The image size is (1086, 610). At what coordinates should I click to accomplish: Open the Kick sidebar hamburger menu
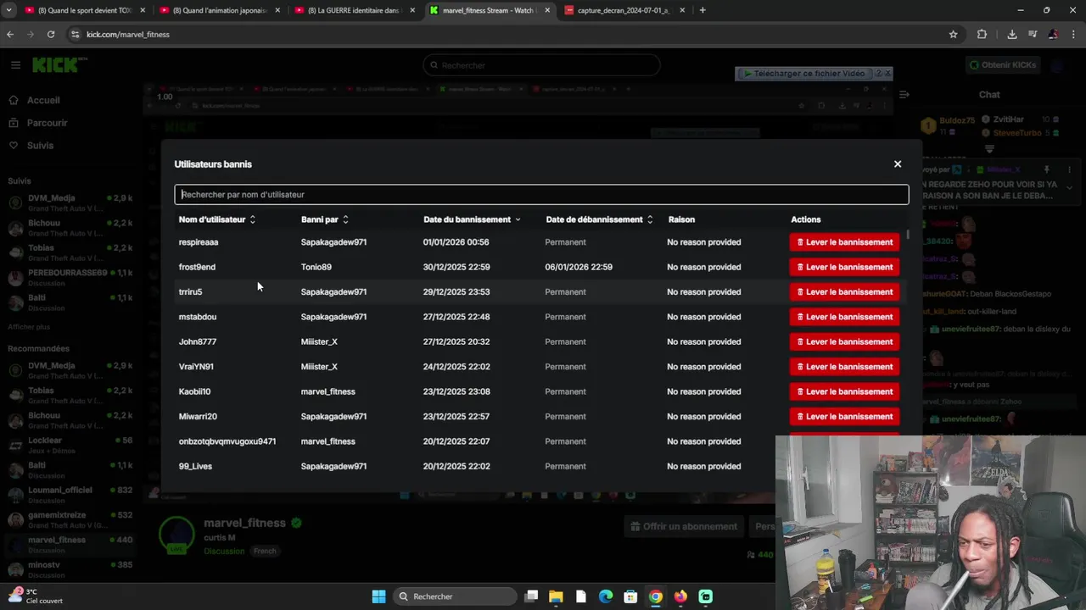pos(15,64)
